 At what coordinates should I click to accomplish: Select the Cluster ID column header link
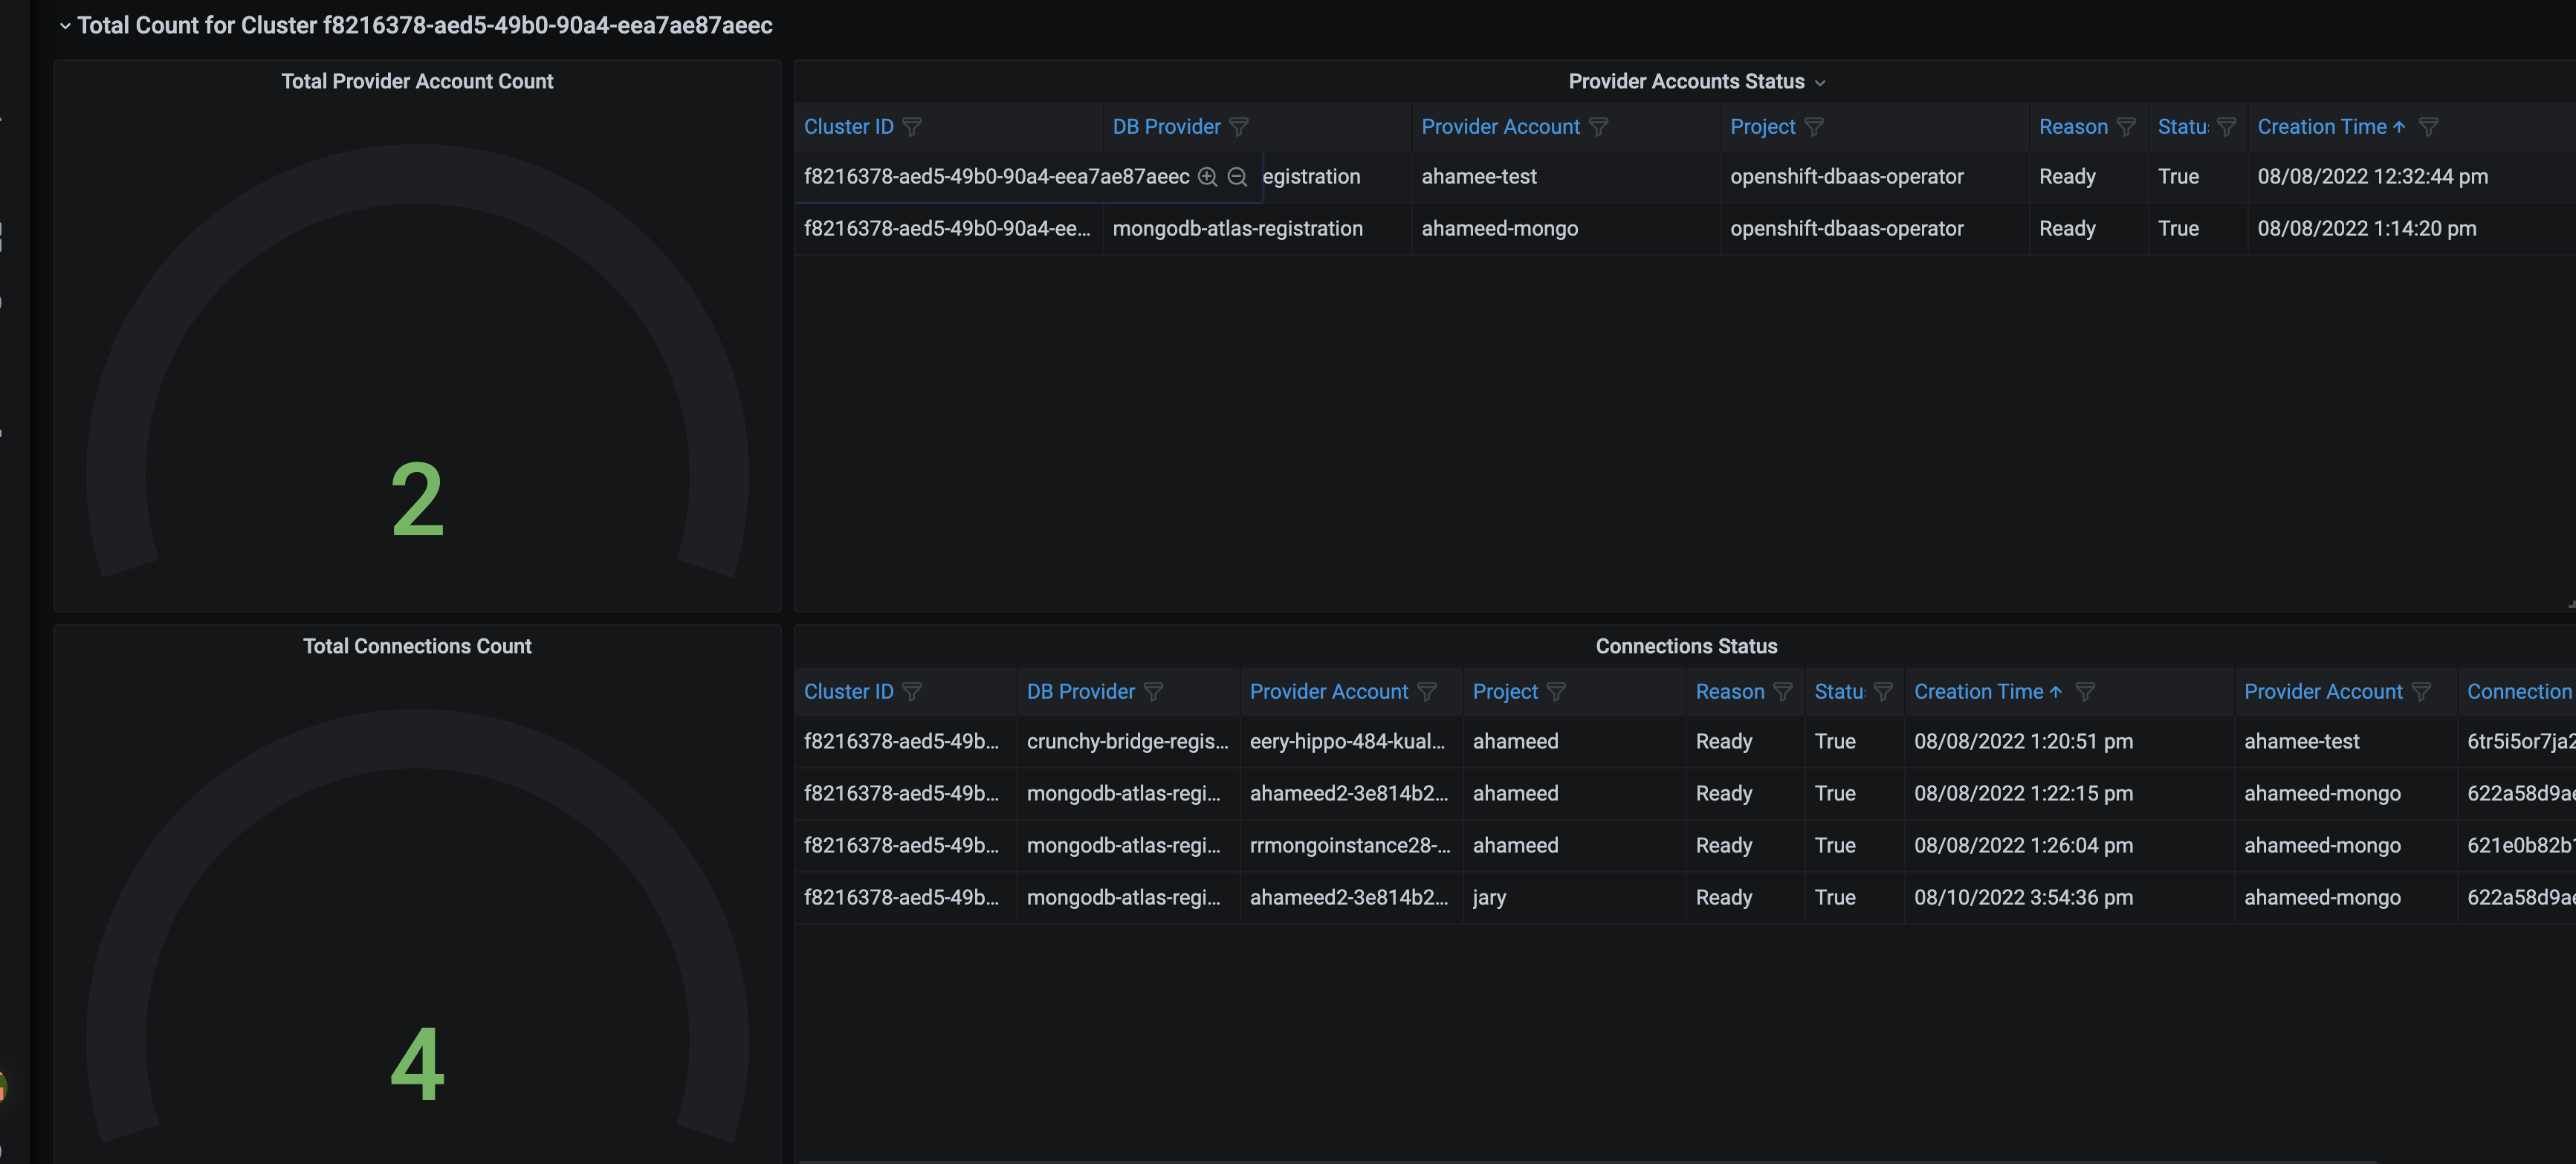pyautogui.click(x=849, y=127)
